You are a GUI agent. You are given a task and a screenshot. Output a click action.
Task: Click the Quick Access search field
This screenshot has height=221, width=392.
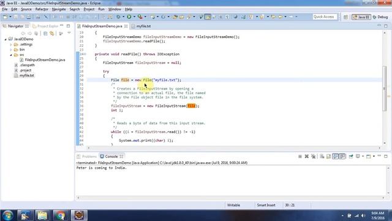click(x=325, y=17)
